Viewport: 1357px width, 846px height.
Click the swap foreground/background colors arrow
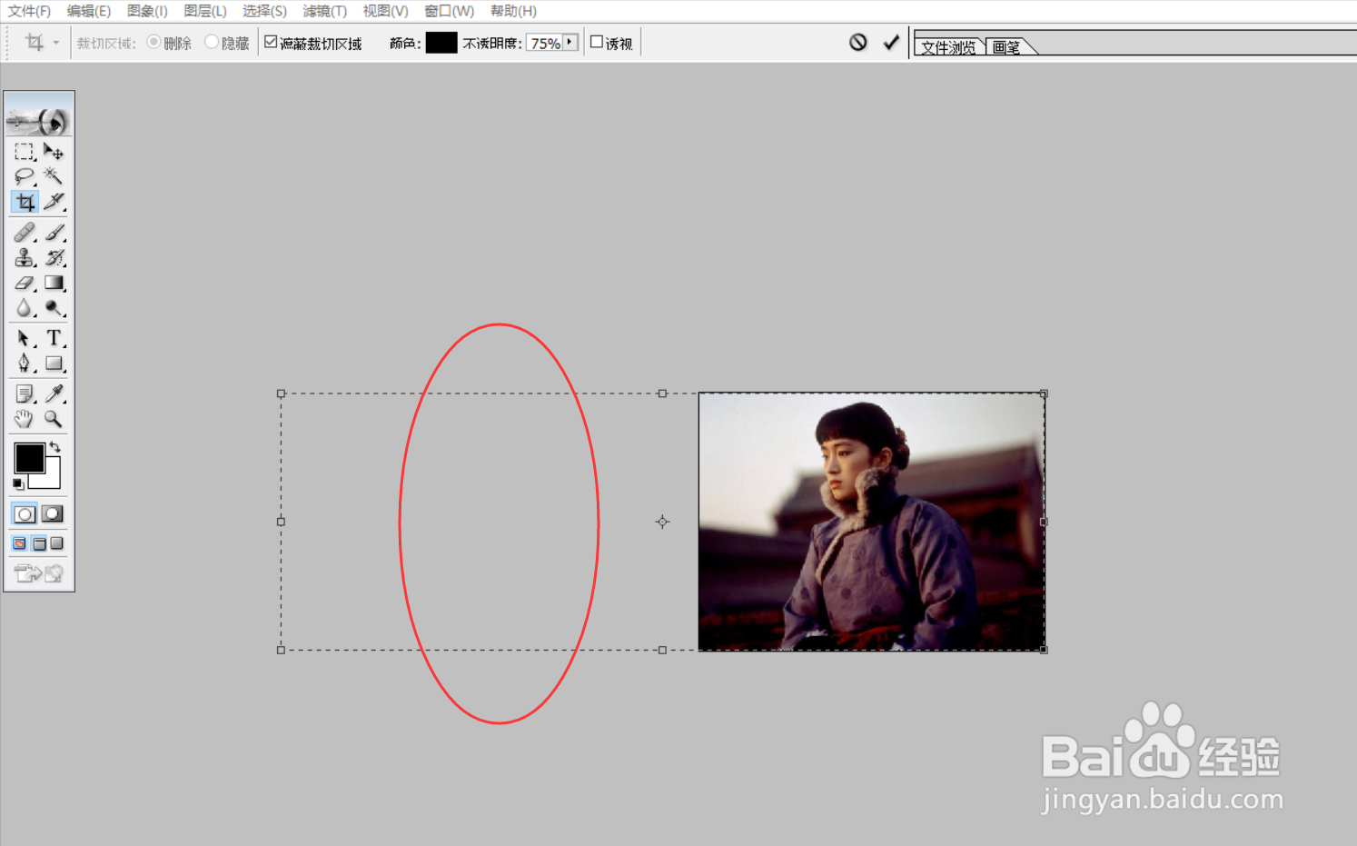click(55, 446)
